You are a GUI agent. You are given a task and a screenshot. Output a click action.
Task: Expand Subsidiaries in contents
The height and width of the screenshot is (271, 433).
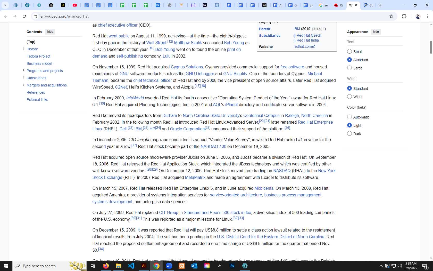(23, 78)
